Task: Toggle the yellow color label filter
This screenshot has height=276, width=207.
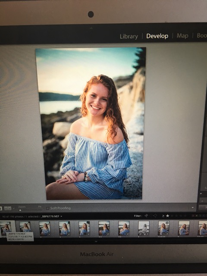Action: (x=197, y=216)
